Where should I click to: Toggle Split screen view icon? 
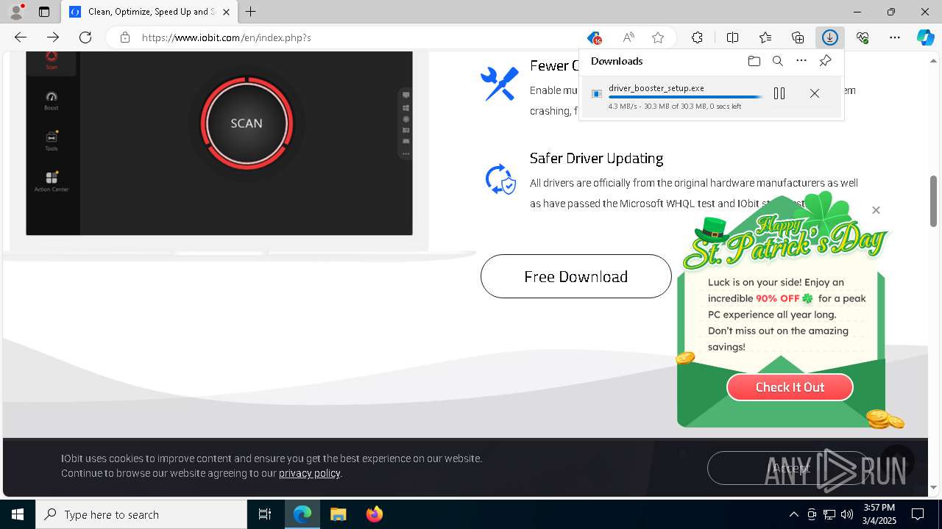click(733, 37)
